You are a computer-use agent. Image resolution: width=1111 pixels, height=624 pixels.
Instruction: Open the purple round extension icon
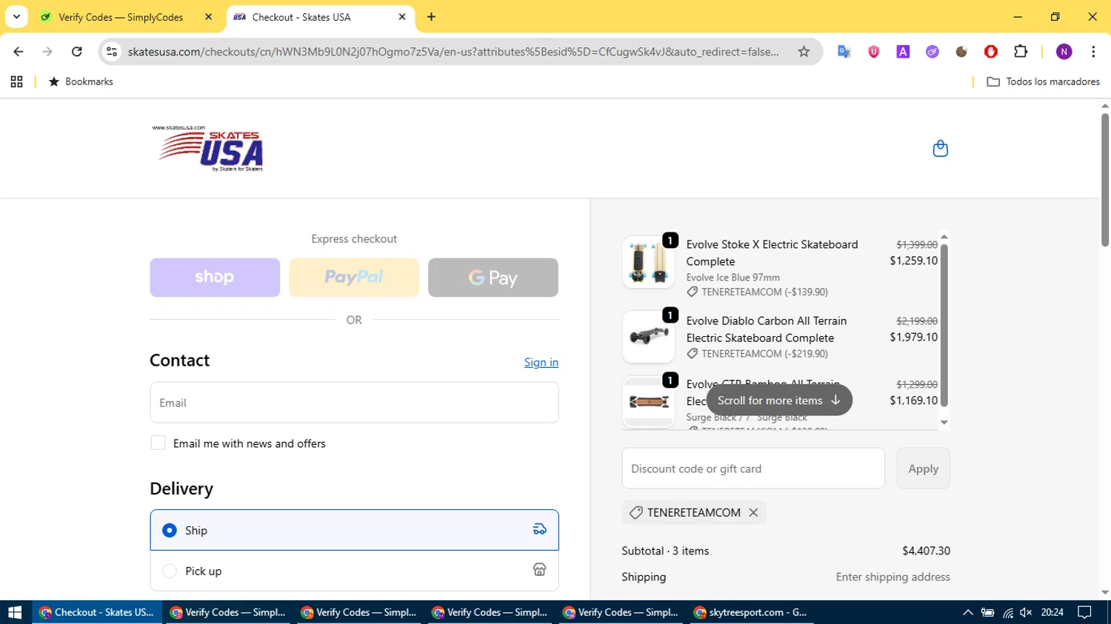[x=932, y=52]
